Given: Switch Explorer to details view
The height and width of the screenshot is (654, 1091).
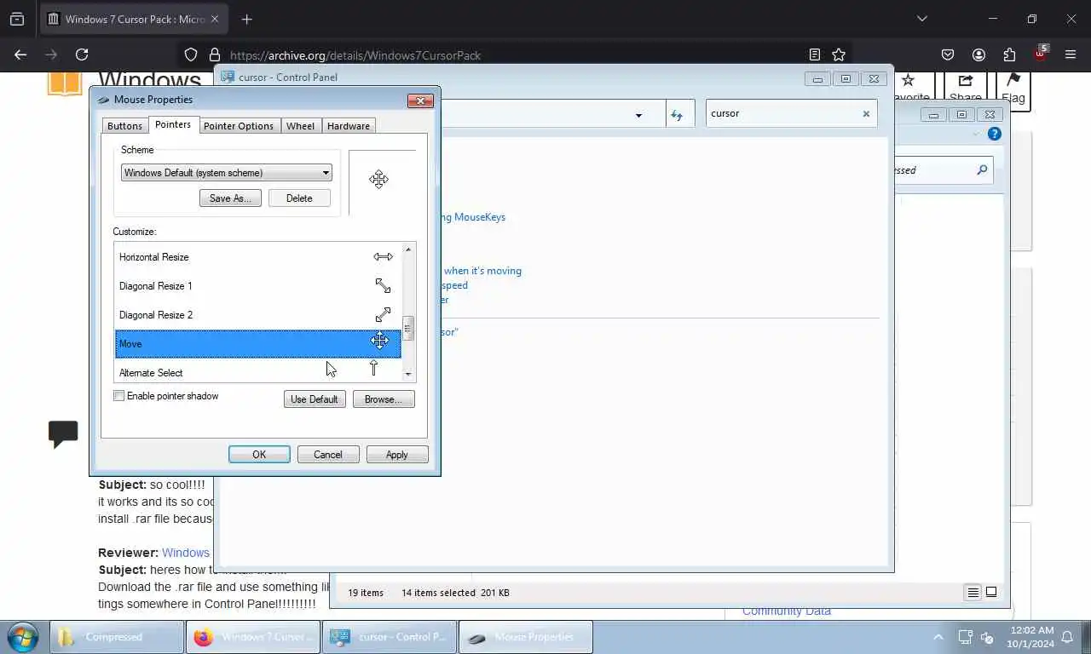Looking at the screenshot, I should click(x=973, y=592).
